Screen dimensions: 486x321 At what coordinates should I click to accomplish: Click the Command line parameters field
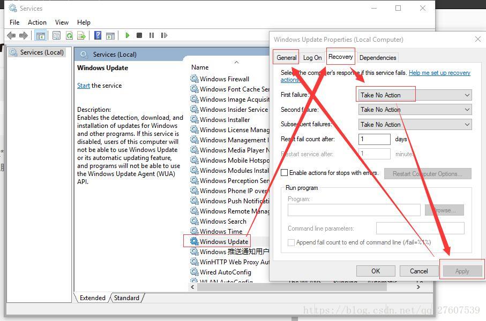click(420, 228)
